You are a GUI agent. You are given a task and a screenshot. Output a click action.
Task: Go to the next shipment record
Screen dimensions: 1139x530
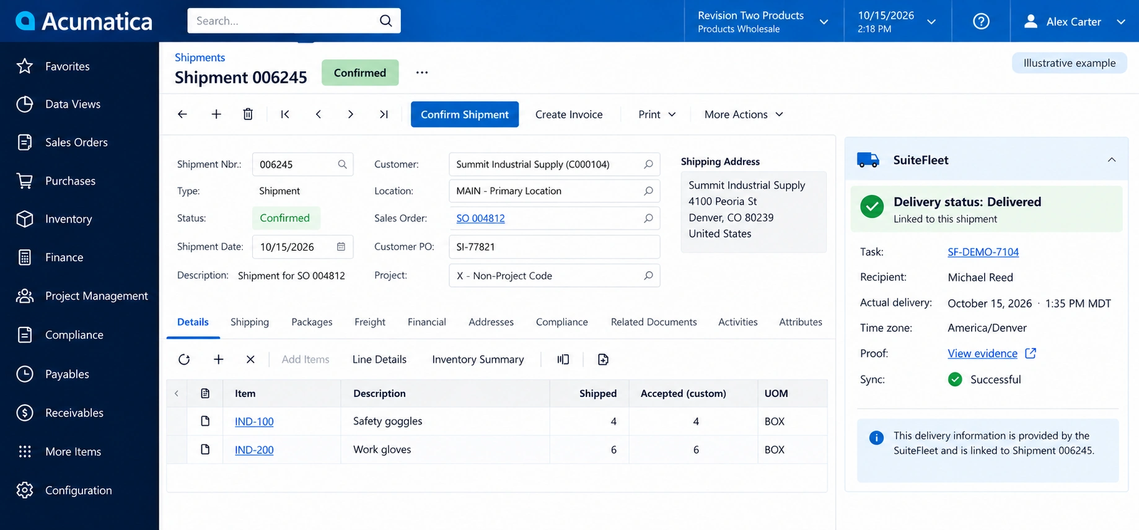coord(351,114)
